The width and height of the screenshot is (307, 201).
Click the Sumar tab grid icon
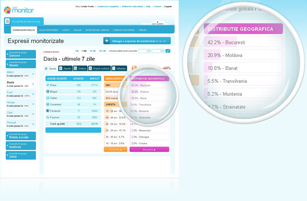coord(46,68)
